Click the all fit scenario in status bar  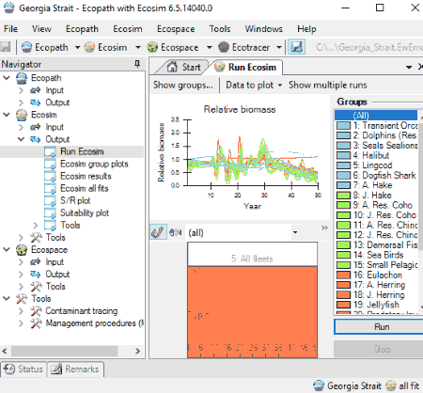pos(402,385)
